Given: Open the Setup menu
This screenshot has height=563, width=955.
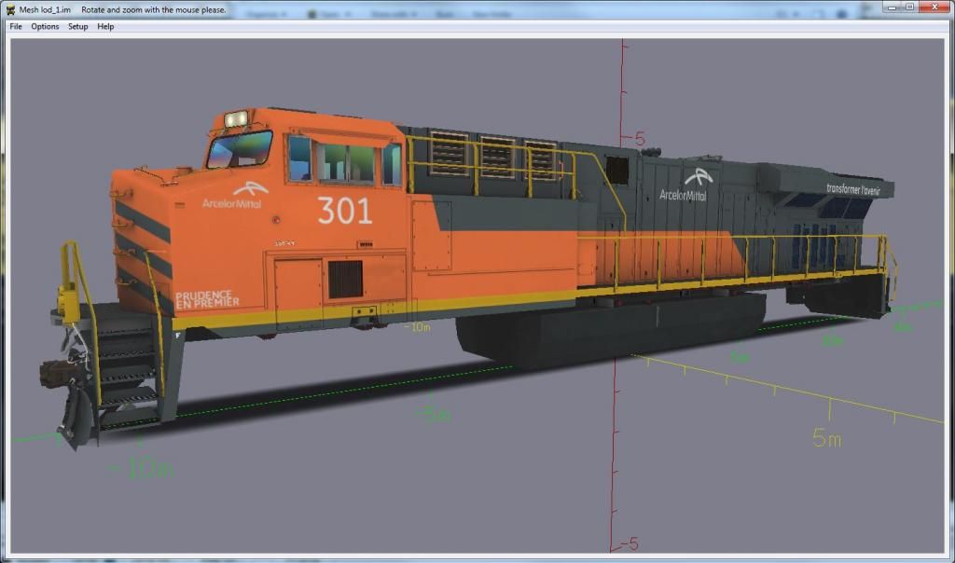Looking at the screenshot, I should click(x=78, y=27).
